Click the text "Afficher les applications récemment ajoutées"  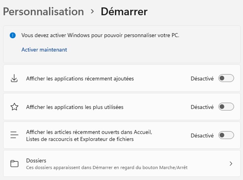point(80,79)
